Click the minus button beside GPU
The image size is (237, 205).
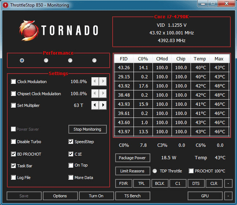coord(228,196)
